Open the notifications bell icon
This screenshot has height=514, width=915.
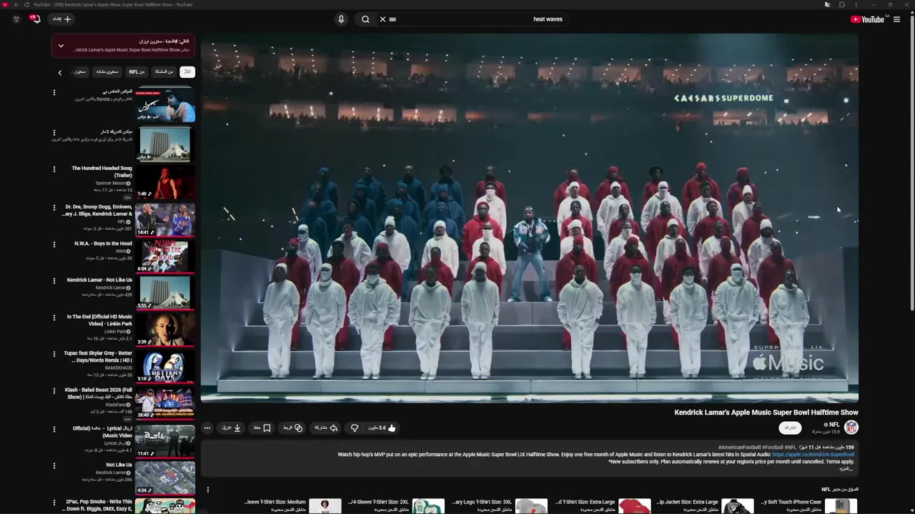click(36, 19)
